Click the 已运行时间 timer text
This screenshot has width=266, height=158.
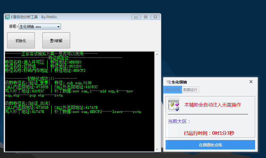[209, 133]
